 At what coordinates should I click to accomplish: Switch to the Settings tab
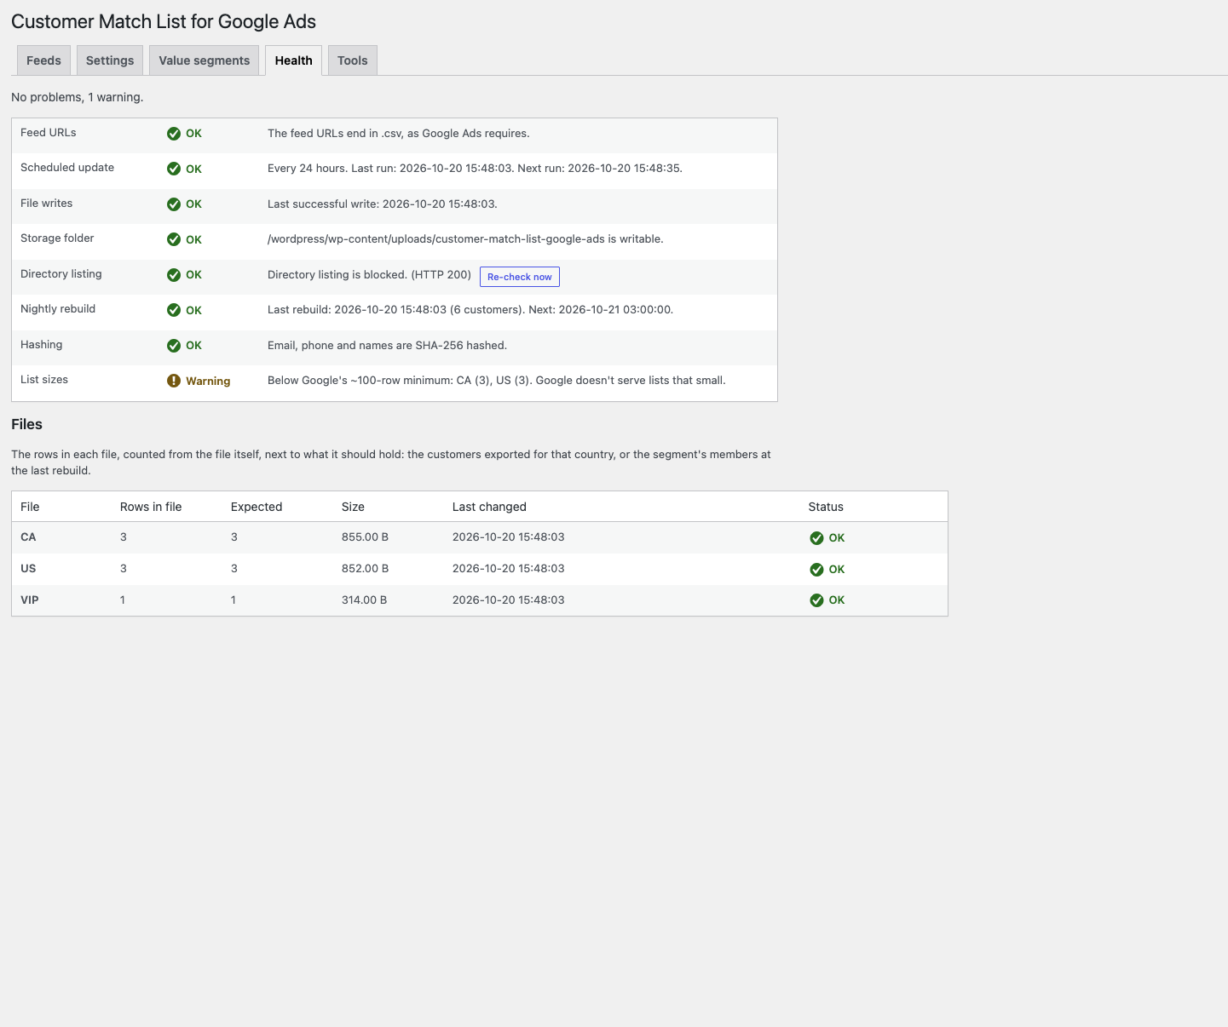tap(110, 60)
